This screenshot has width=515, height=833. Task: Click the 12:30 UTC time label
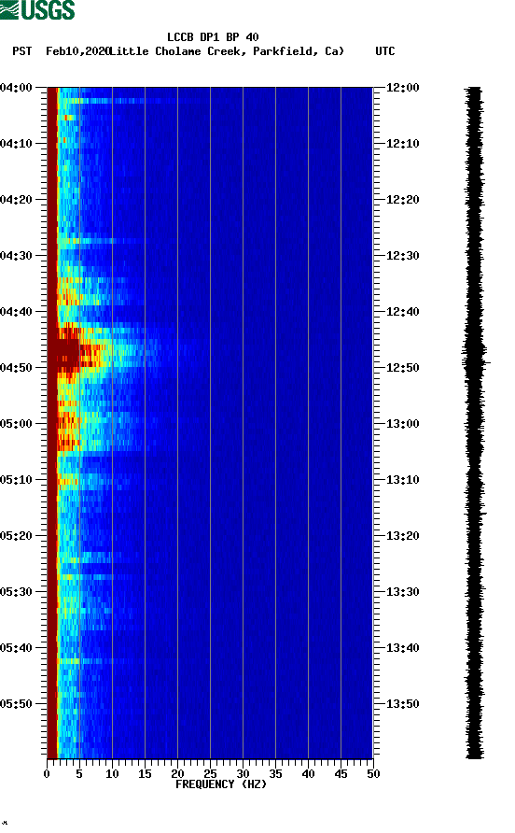403,256
